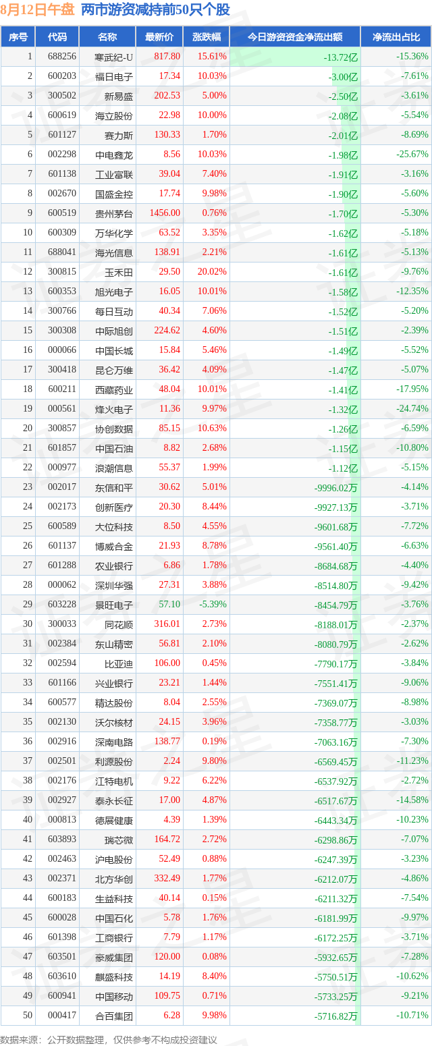
Task: Click net outflow value -13.72亿
Action: pyautogui.click(x=340, y=58)
